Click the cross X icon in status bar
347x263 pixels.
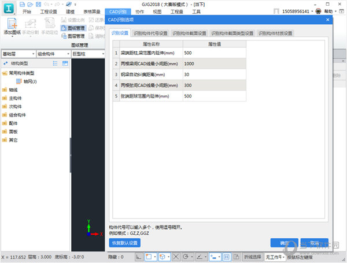click(x=176, y=257)
